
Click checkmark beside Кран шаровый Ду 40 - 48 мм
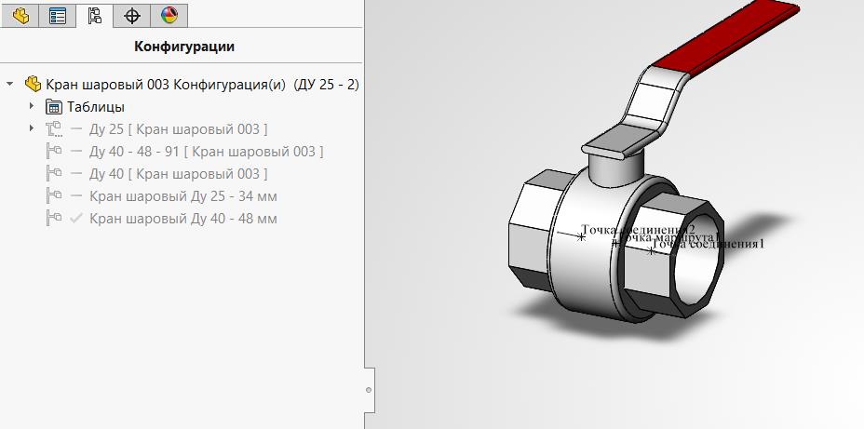tap(76, 219)
